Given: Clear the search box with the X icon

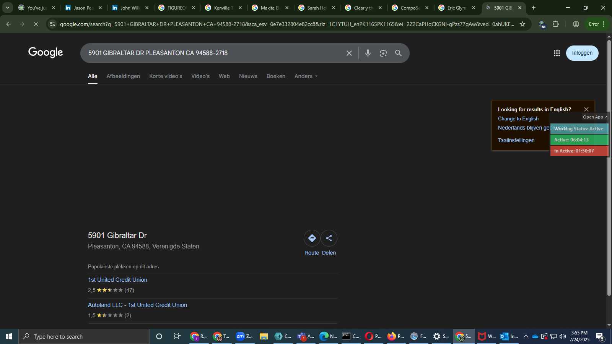Looking at the screenshot, I should click(x=349, y=53).
